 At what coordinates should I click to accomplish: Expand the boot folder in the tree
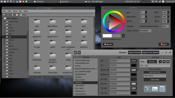pyautogui.click(x=4, y=28)
